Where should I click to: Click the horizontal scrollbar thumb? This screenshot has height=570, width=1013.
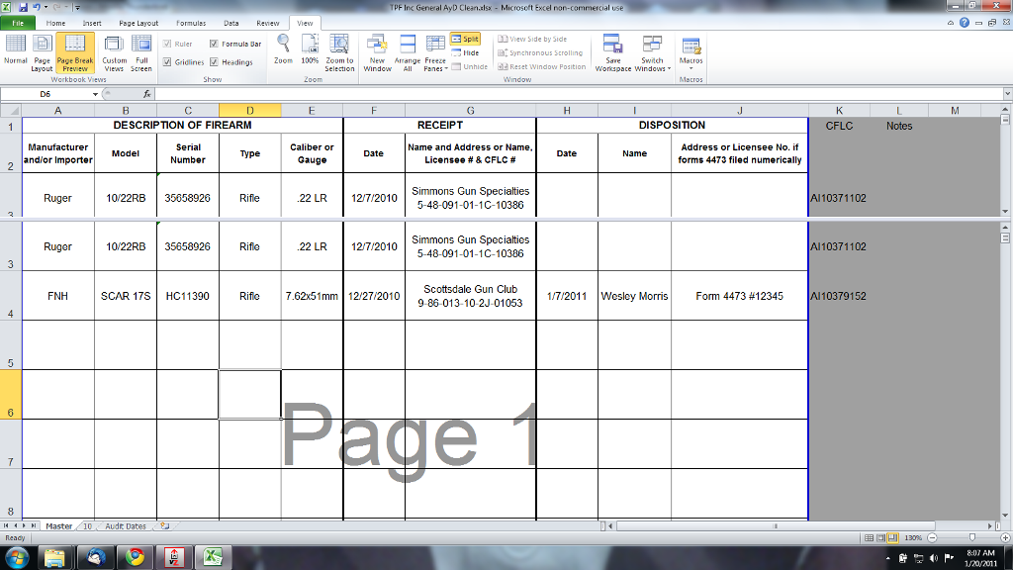coord(776,526)
